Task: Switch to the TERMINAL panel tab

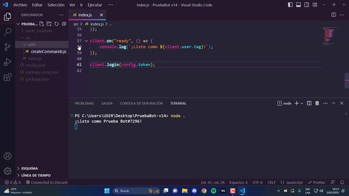Action: (178, 103)
